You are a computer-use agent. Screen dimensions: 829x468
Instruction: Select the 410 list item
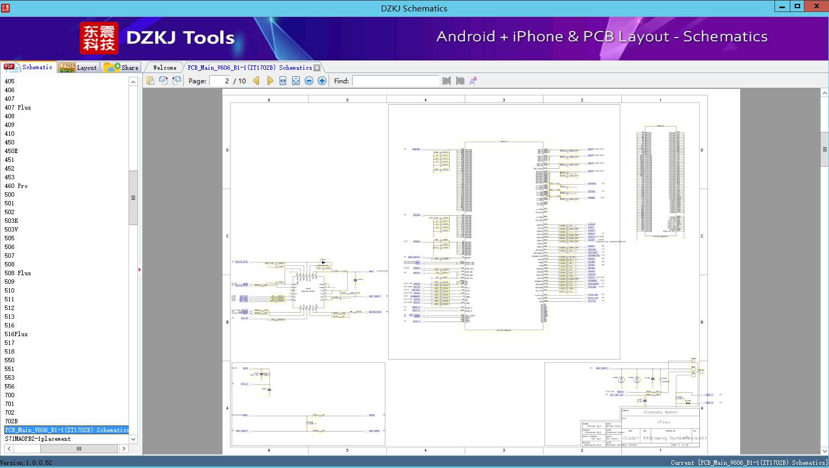pos(10,133)
